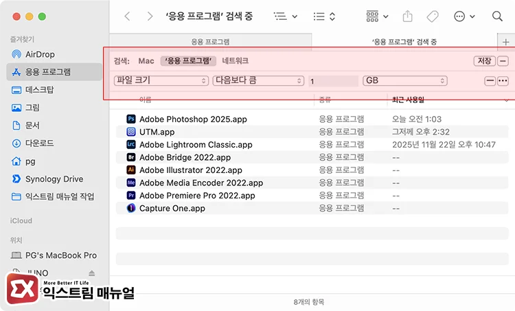Select the UTM.app icon
This screenshot has height=311, width=515.
[x=131, y=132]
